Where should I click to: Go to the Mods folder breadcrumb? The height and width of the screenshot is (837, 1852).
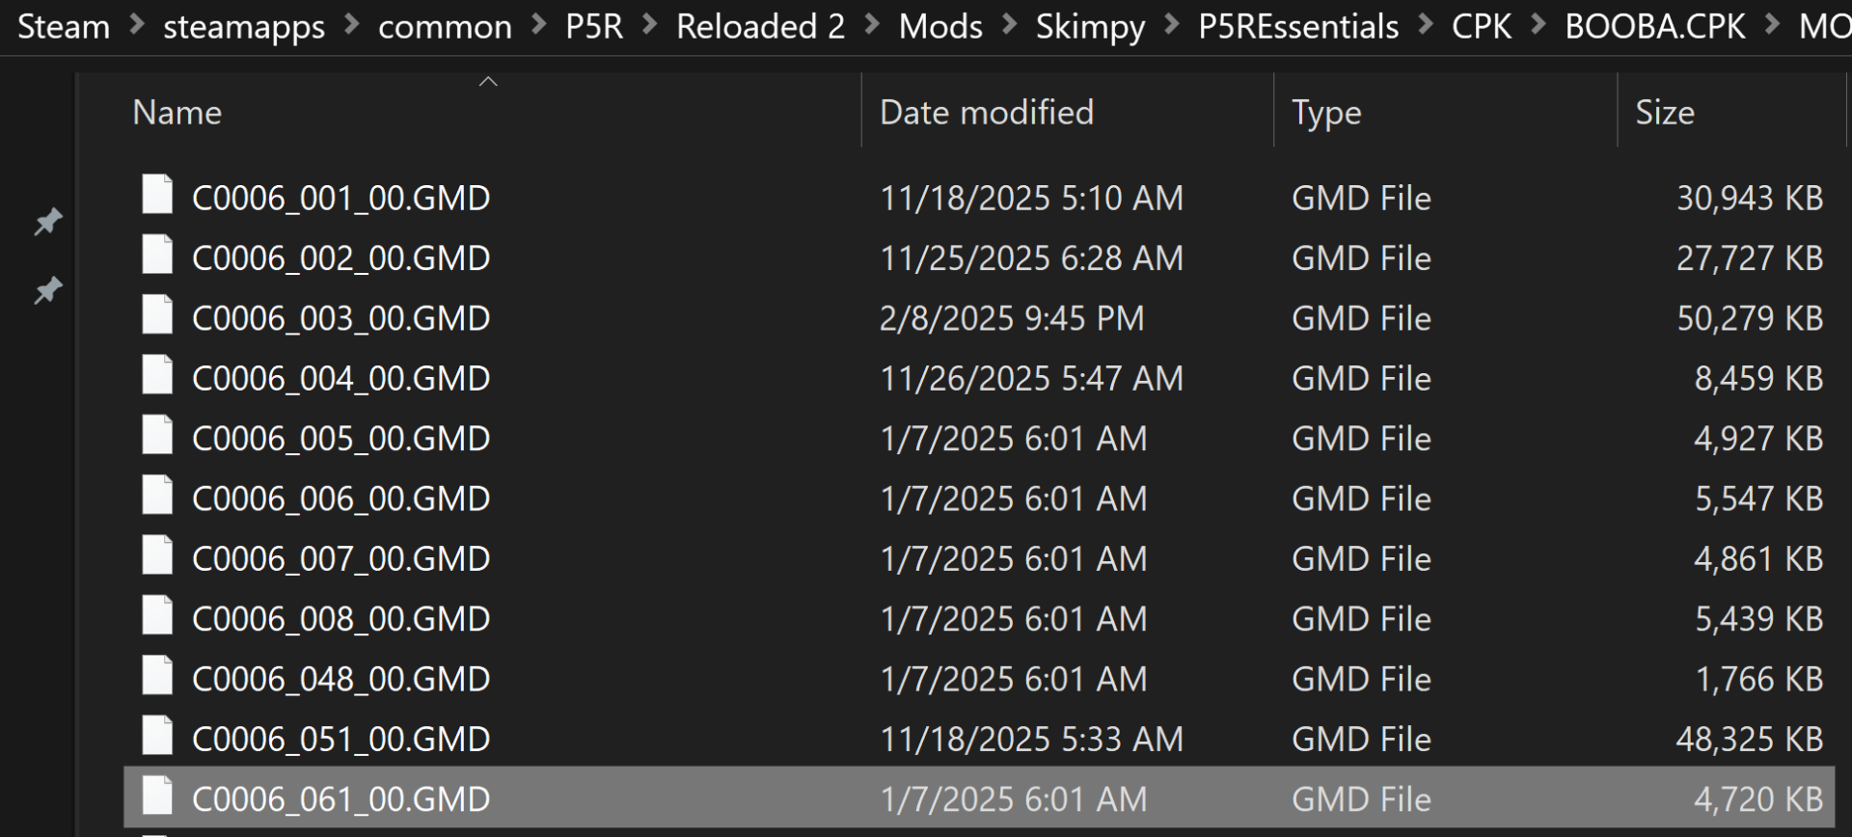point(940,26)
